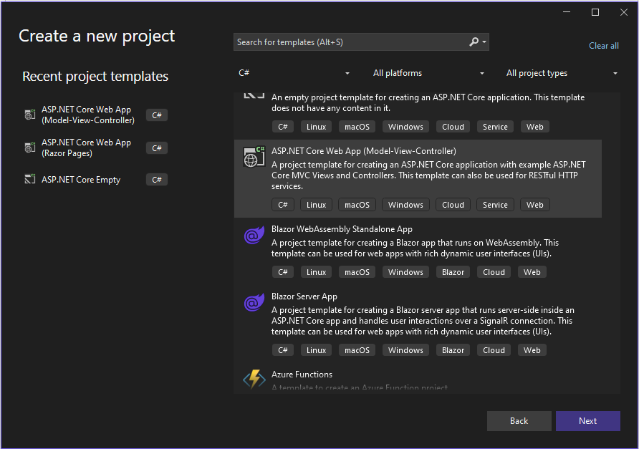Open the C# language filter dropdown
The height and width of the screenshot is (449, 639).
(x=294, y=73)
